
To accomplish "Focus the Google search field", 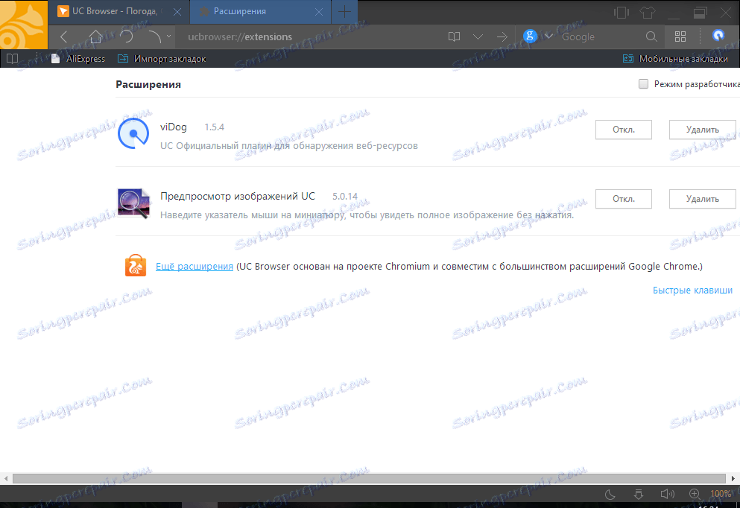I will coord(599,36).
